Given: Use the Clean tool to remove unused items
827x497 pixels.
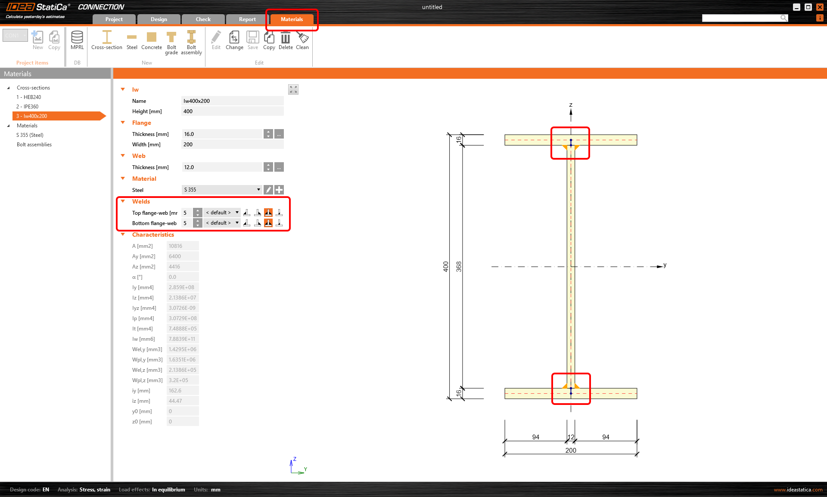Looking at the screenshot, I should click(x=302, y=41).
